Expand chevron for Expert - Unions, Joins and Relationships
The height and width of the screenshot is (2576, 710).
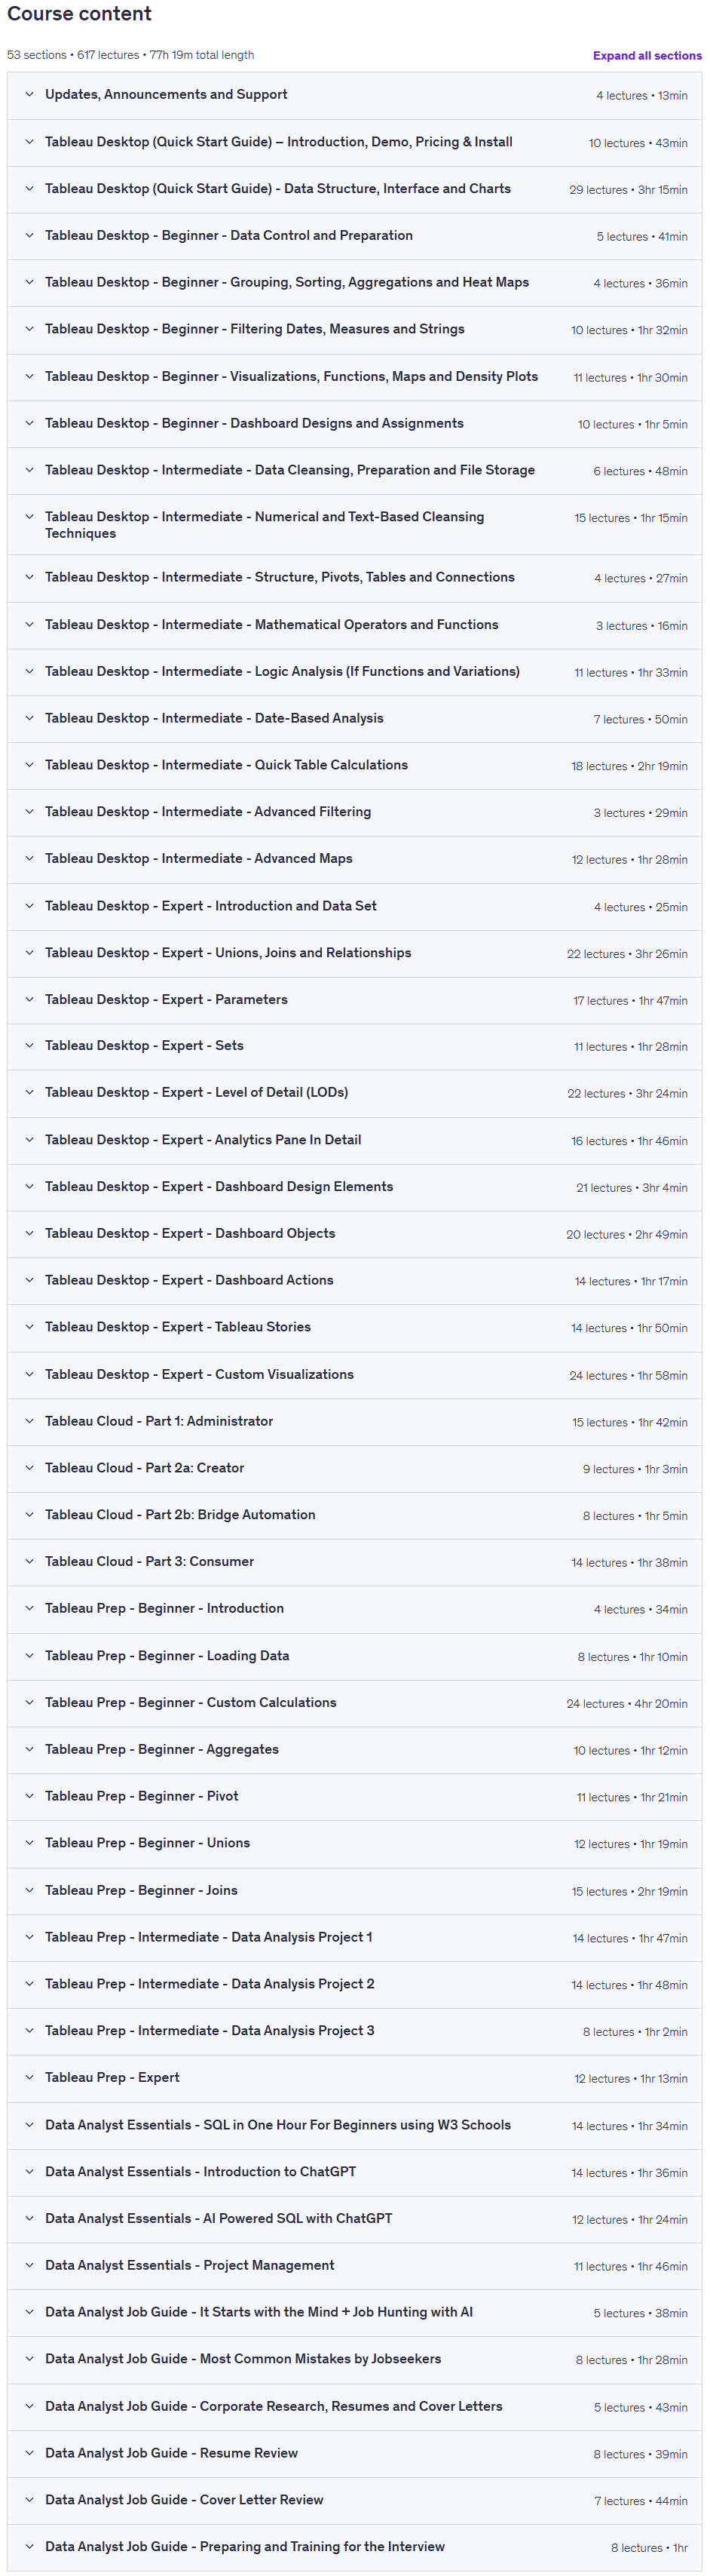click(x=29, y=953)
